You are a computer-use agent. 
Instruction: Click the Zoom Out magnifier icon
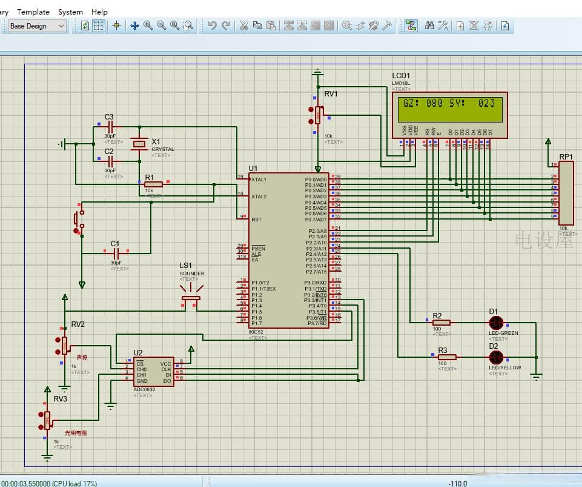(x=162, y=25)
